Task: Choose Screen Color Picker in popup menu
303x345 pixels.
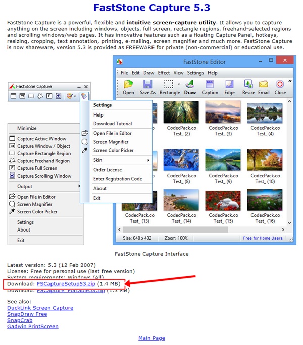Action: [x=113, y=150]
